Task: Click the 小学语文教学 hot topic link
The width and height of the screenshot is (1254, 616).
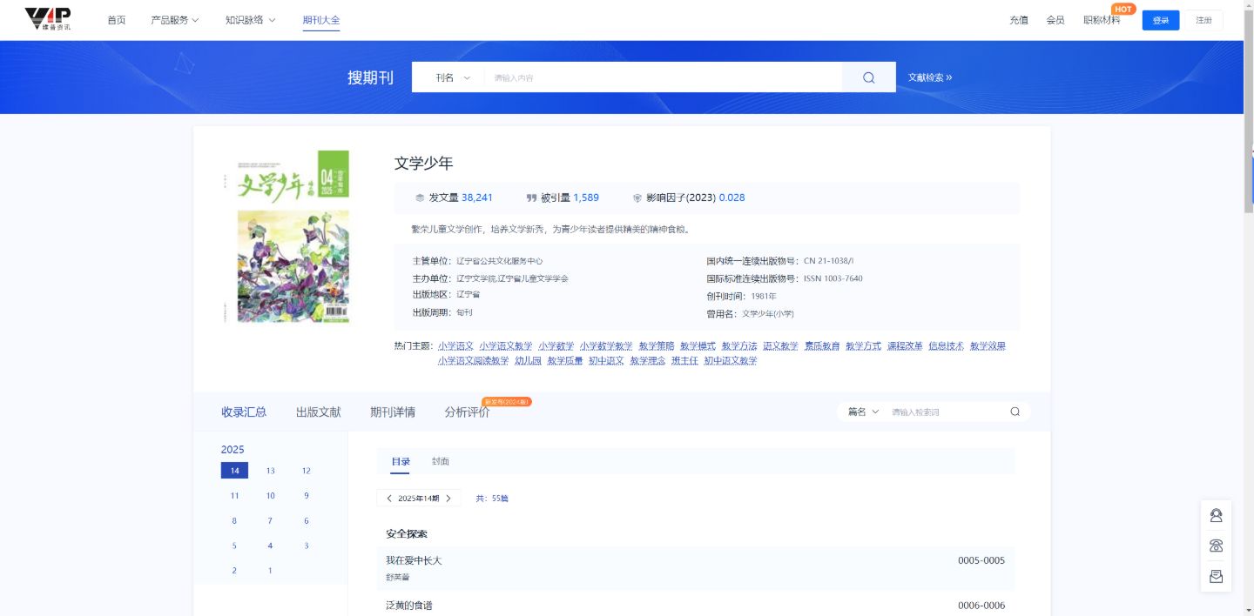Action: click(x=505, y=346)
